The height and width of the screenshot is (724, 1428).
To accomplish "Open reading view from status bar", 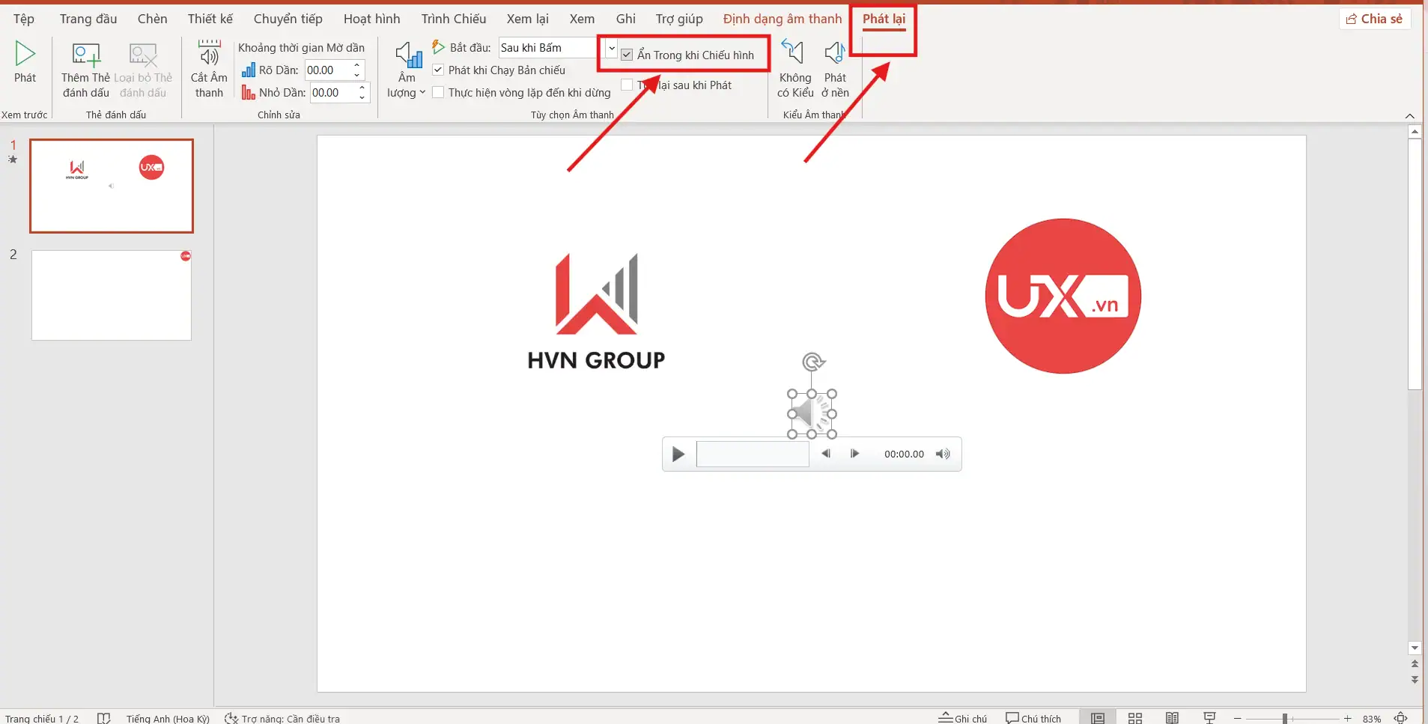I will tap(1172, 718).
